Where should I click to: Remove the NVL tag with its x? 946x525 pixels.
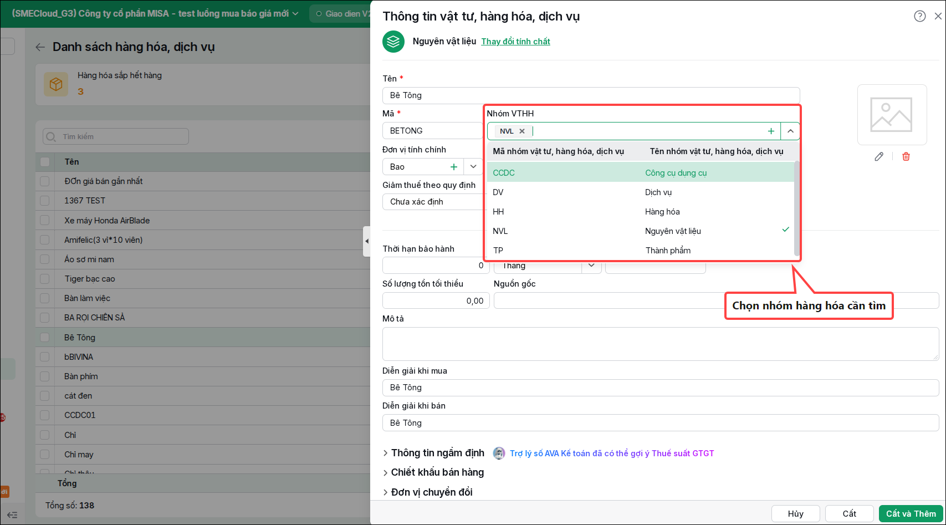(x=521, y=131)
